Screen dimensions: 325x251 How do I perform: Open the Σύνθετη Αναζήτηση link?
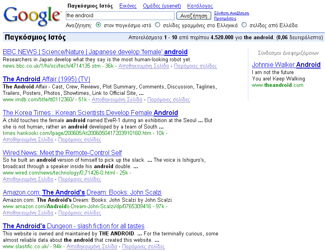click(x=232, y=13)
